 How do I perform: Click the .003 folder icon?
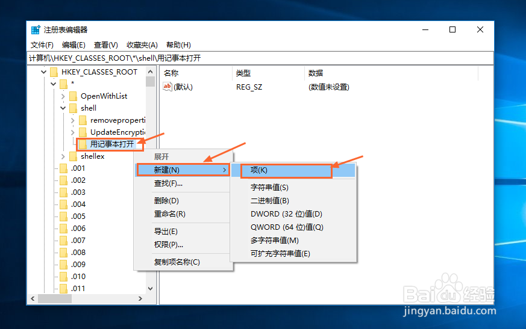63,192
